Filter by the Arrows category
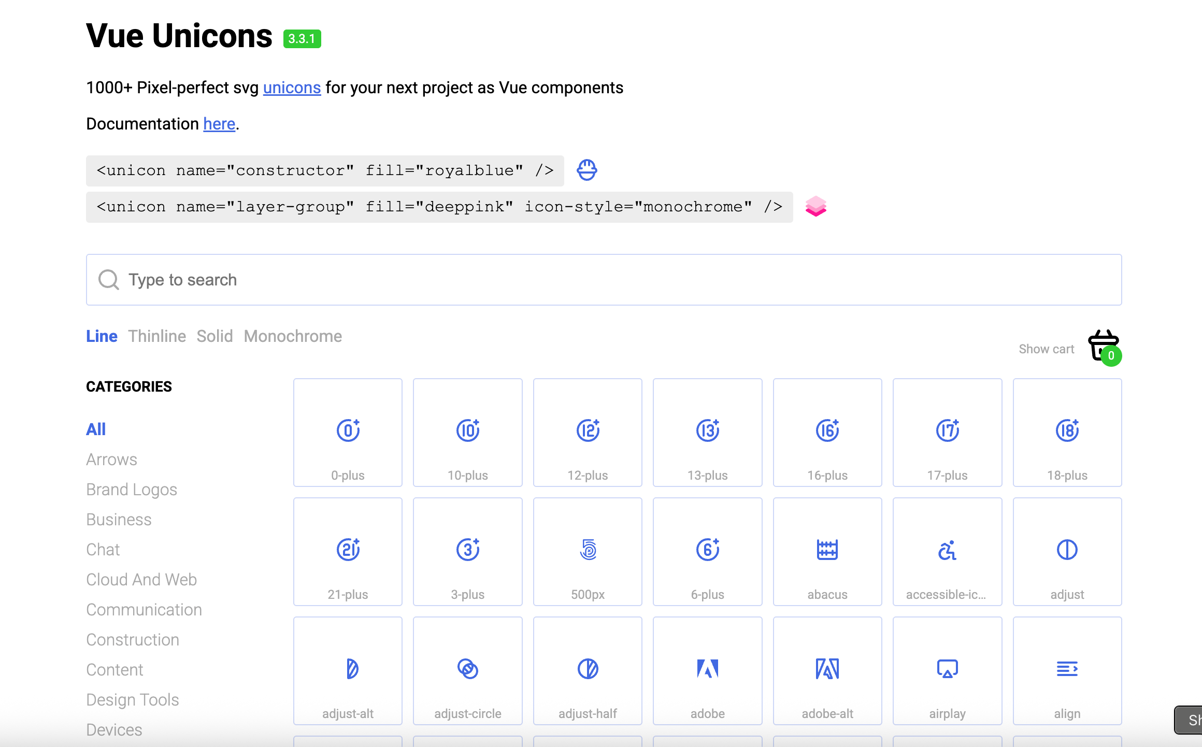 pyautogui.click(x=111, y=459)
